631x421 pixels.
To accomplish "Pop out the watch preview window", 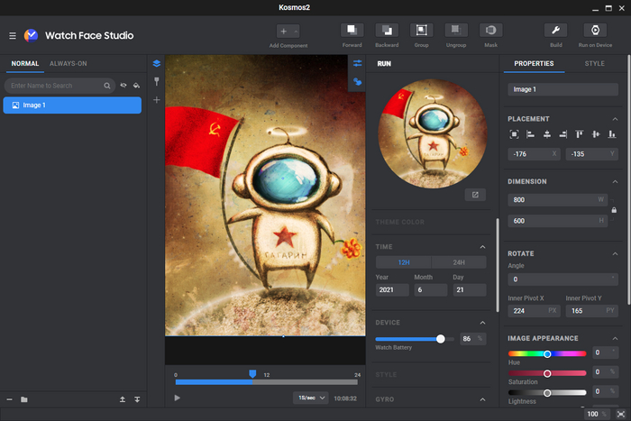I will pos(475,195).
